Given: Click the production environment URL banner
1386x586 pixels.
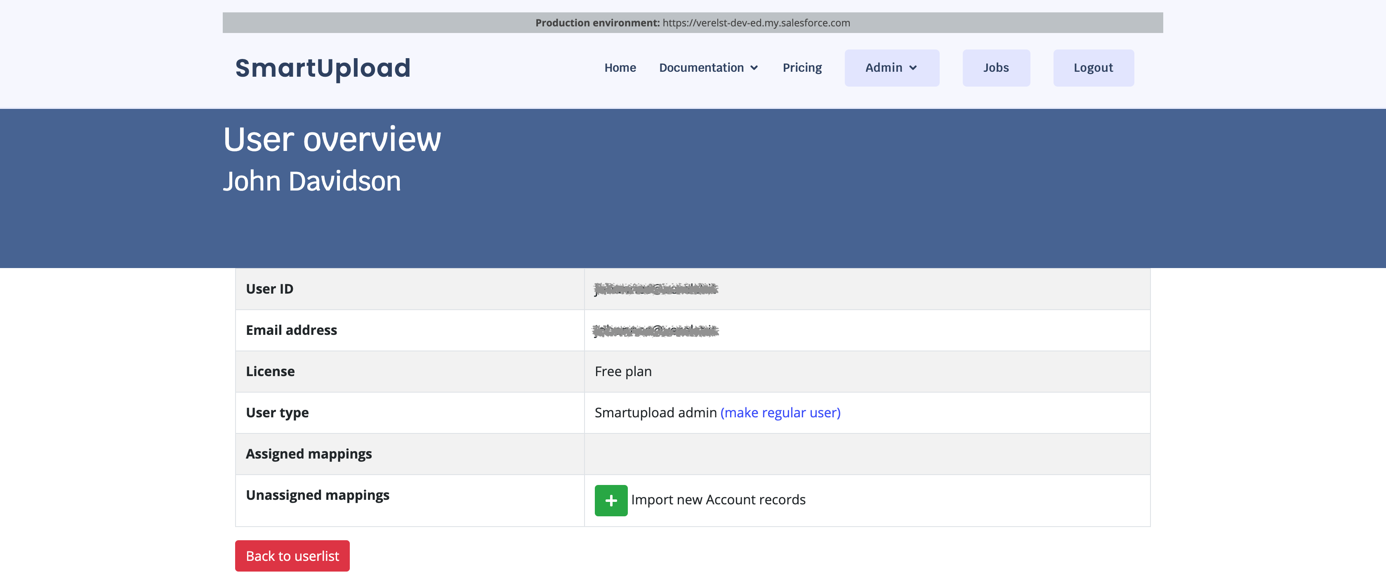Looking at the screenshot, I should [693, 23].
